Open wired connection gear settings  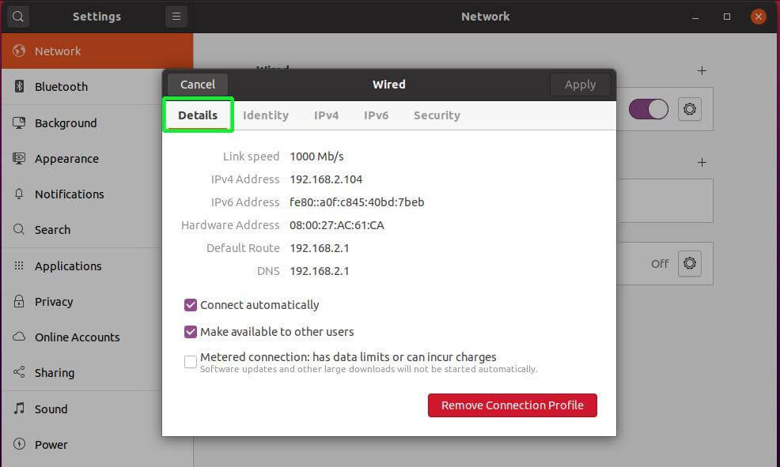coord(690,109)
